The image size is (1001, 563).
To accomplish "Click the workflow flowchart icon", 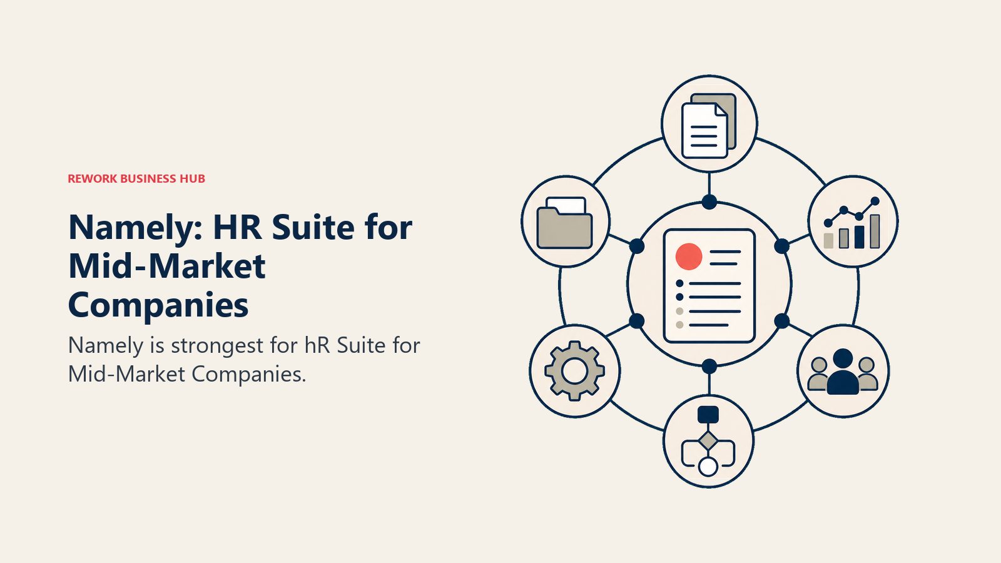I will (708, 441).
